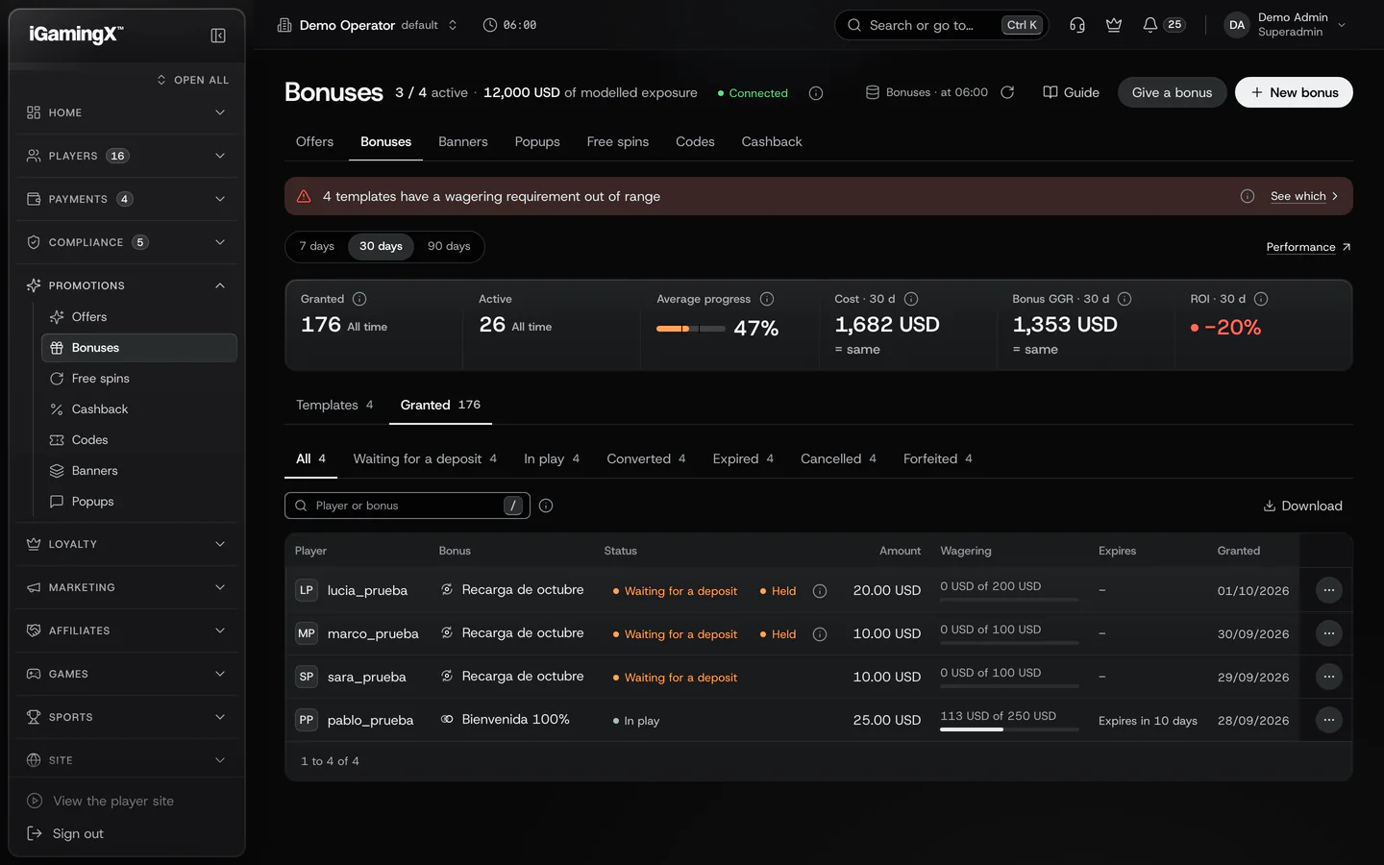Filter grants by Converted
Image resolution: width=1384 pixels, height=865 pixels.
tap(646, 459)
